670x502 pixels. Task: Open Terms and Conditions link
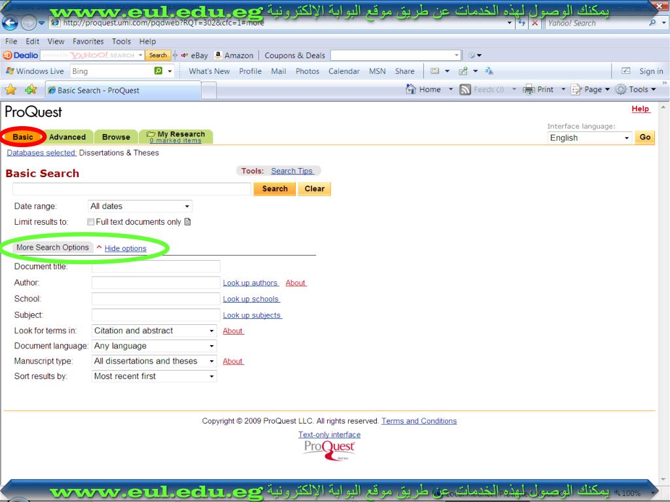(x=419, y=421)
